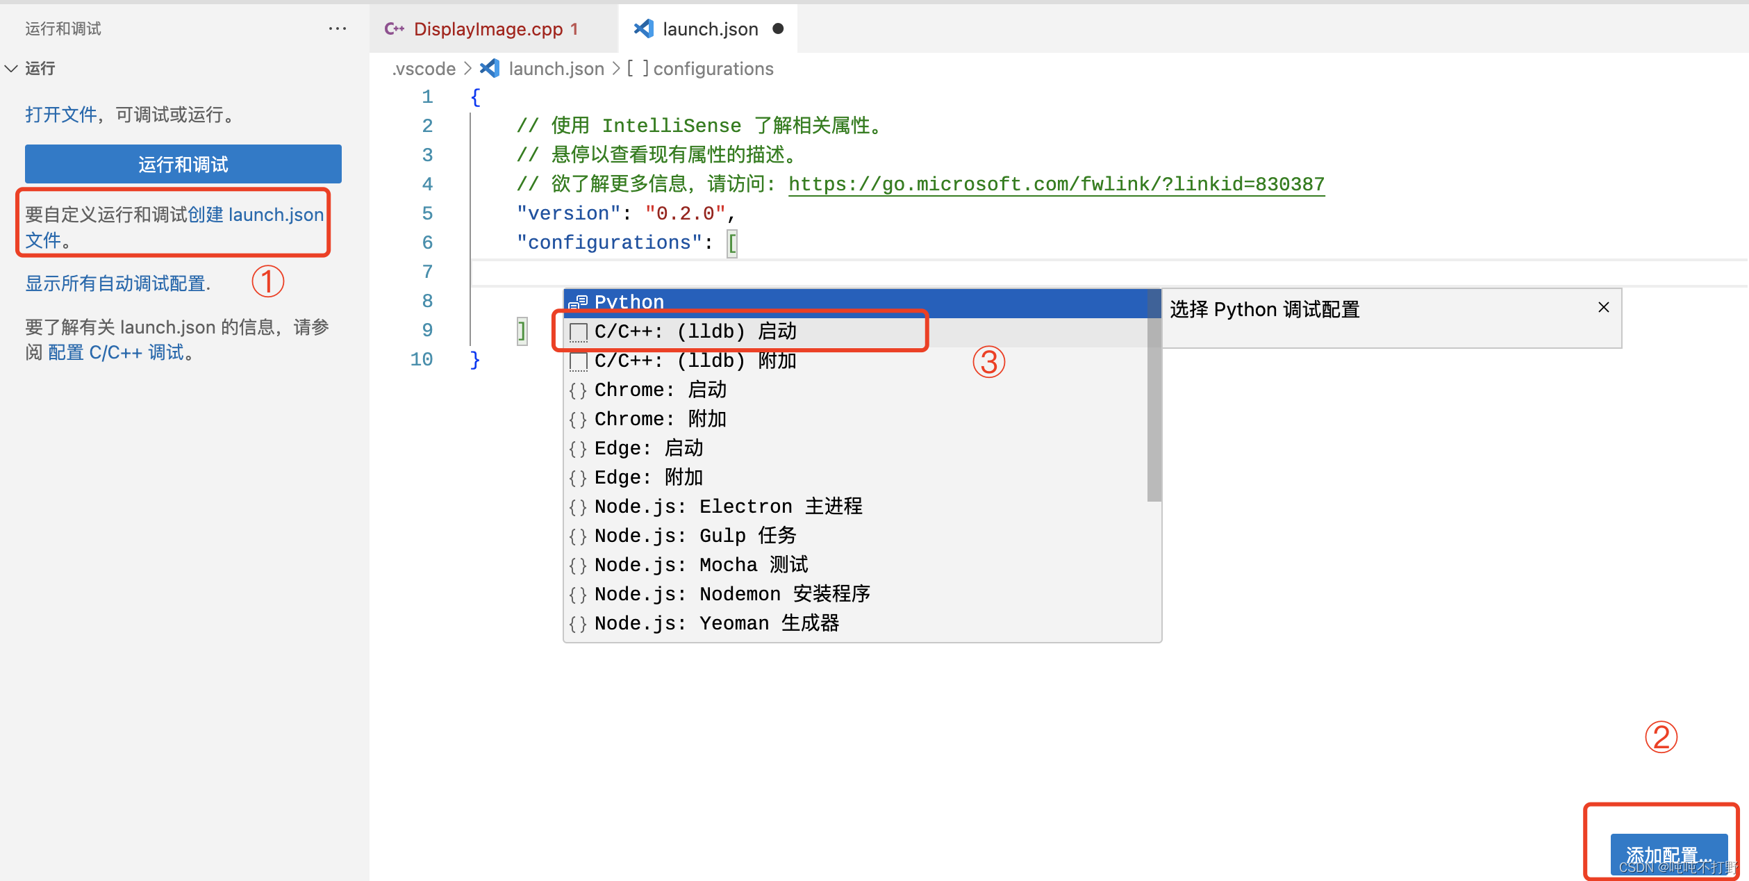Click the VS Code icon in the breadcrumb
Viewport: 1749px width, 881px height.
[x=490, y=68]
